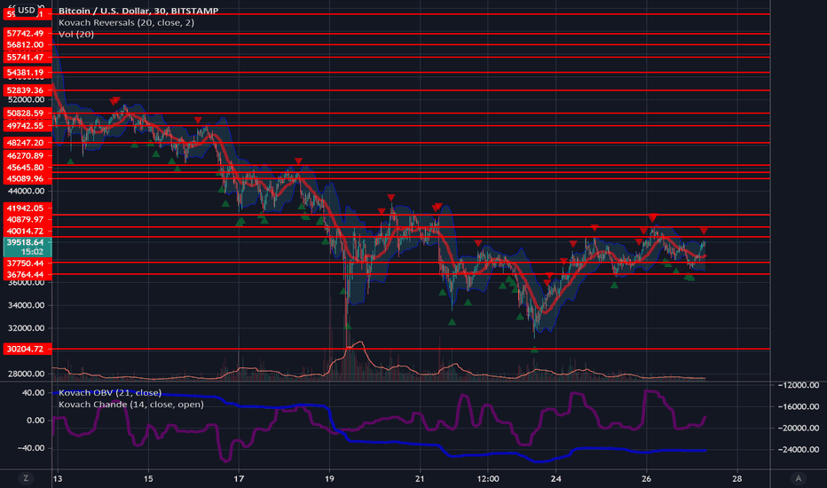Click the 12:00 time axis label
Screen dimensions: 827x488
488,479
